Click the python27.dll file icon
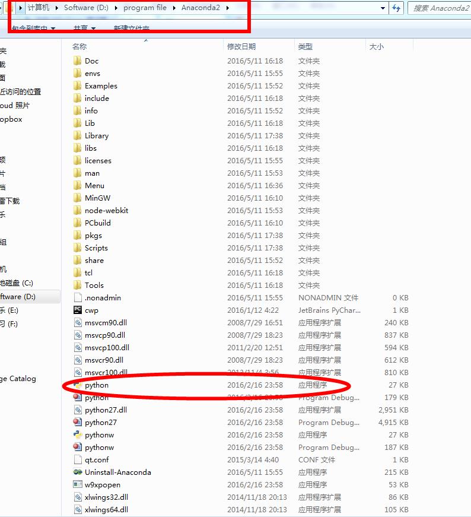This screenshot has height=517, width=471. [78, 410]
